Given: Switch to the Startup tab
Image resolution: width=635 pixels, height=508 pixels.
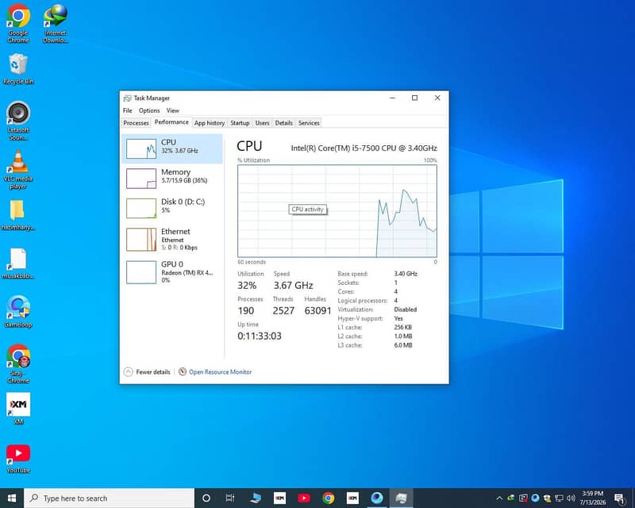Looking at the screenshot, I should coord(240,123).
